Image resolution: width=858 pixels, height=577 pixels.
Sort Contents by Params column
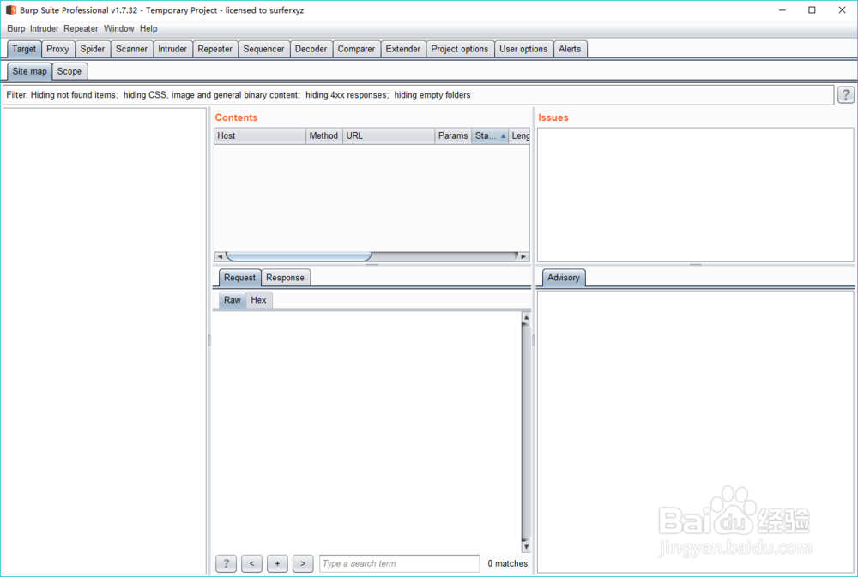pos(453,135)
